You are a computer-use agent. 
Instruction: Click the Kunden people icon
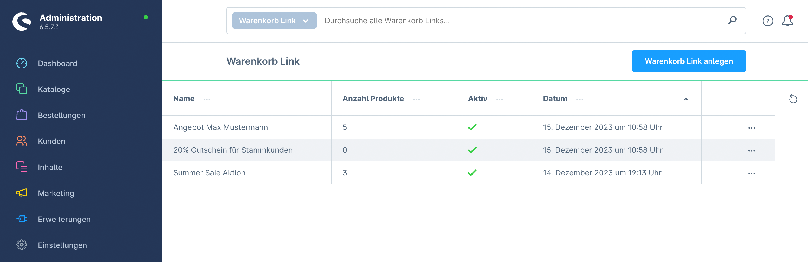[22, 141]
